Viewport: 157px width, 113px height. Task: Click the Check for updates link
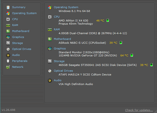coord(139,110)
